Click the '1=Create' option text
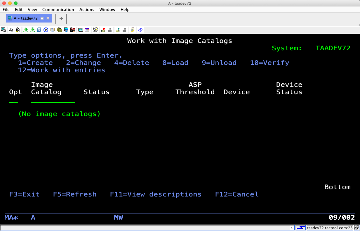 35,63
